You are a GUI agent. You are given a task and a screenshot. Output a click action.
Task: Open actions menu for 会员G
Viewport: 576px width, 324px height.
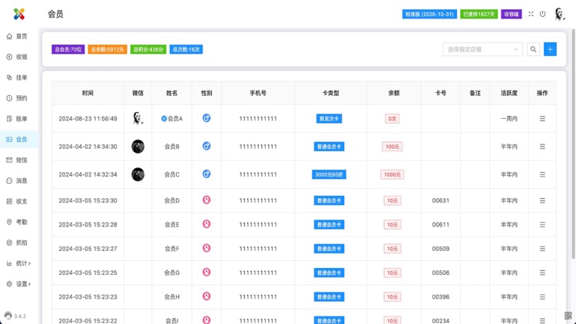(x=542, y=273)
